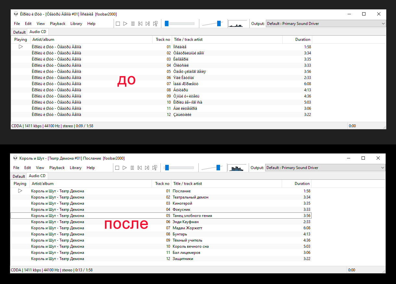The image size is (396, 284).
Task: Click the status bar playback info in bottom window
Action: tap(52, 270)
